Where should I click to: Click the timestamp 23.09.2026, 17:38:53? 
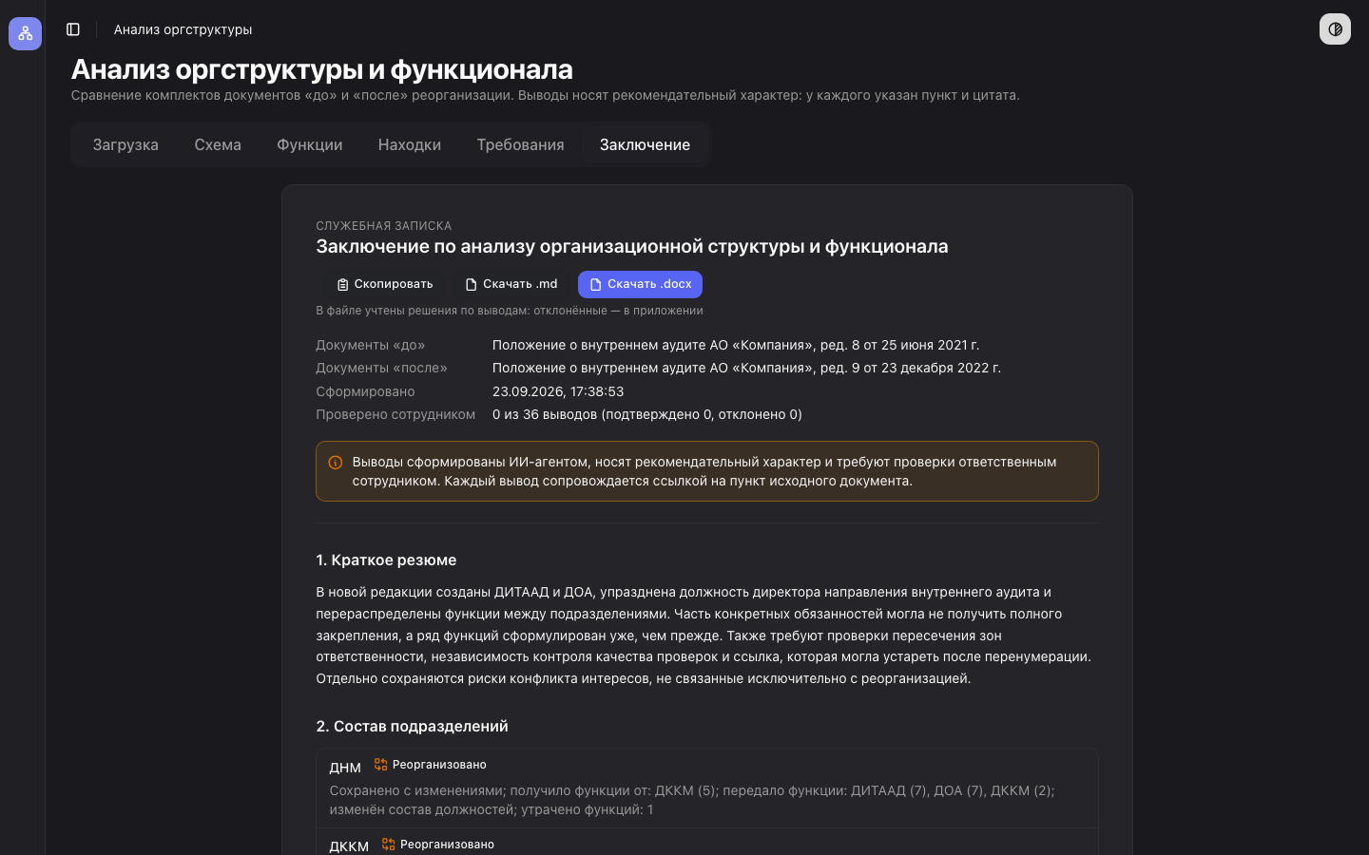(x=558, y=391)
